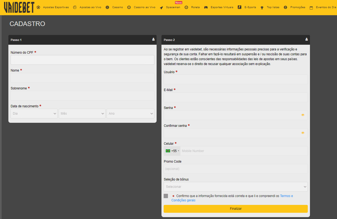The height and width of the screenshot is (219, 337).
Task: Click the Número do CPF input field
Action: click(x=82, y=60)
